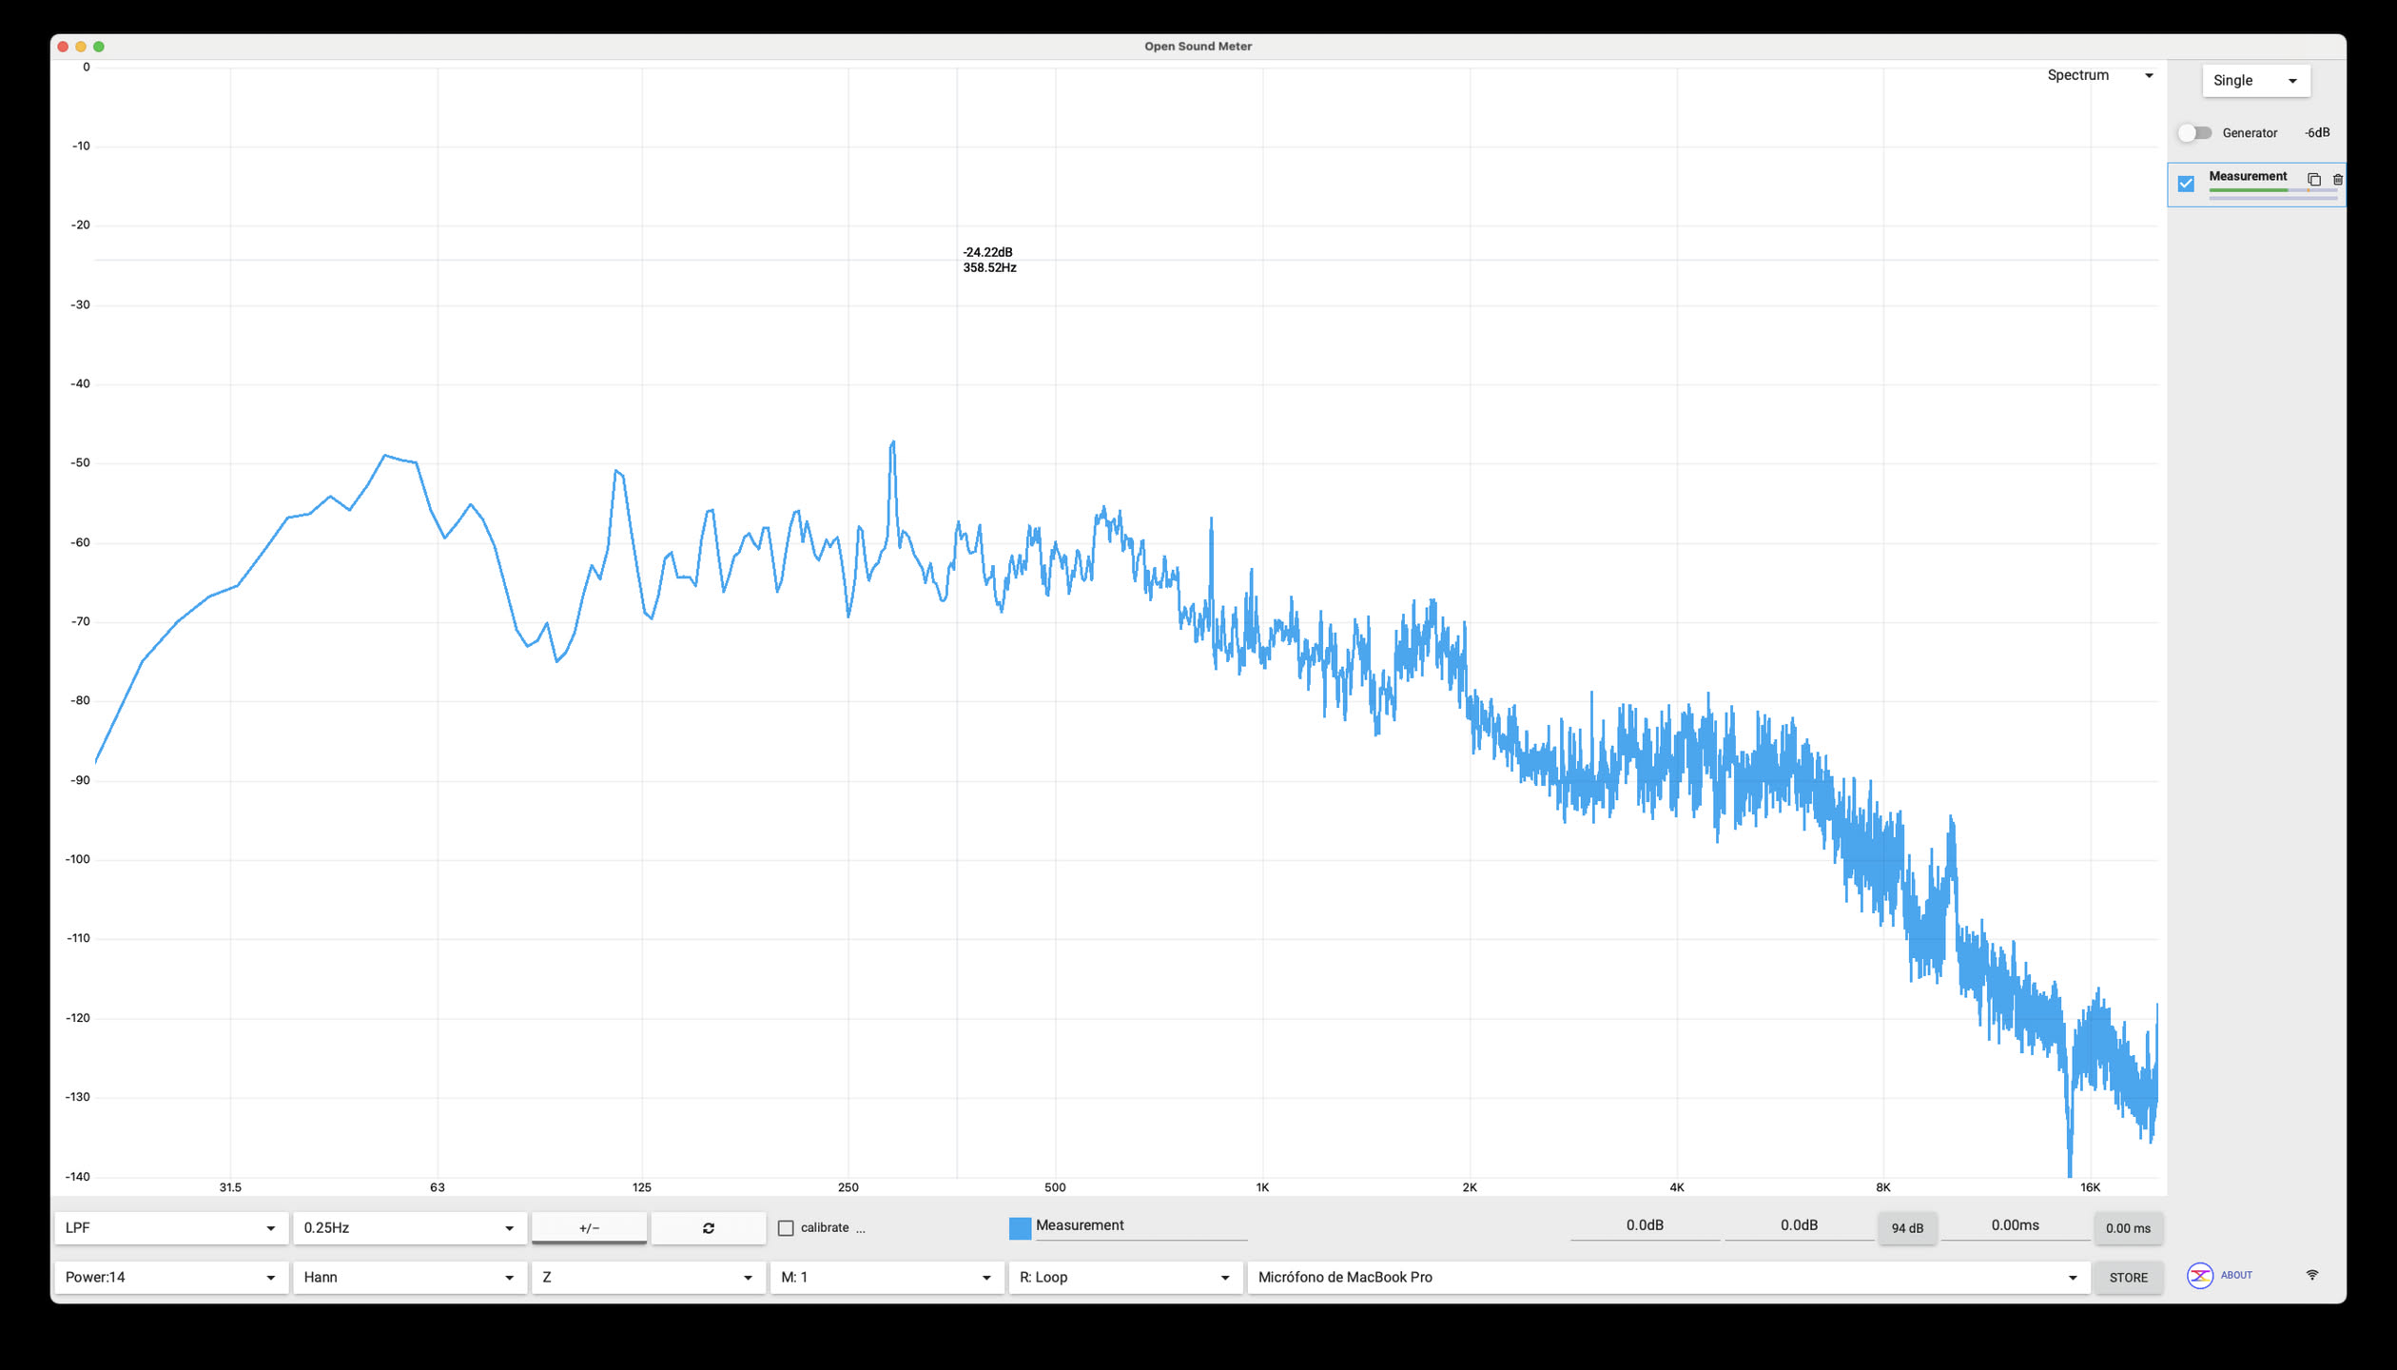
Task: Click the STORE button
Action: [2128, 1277]
